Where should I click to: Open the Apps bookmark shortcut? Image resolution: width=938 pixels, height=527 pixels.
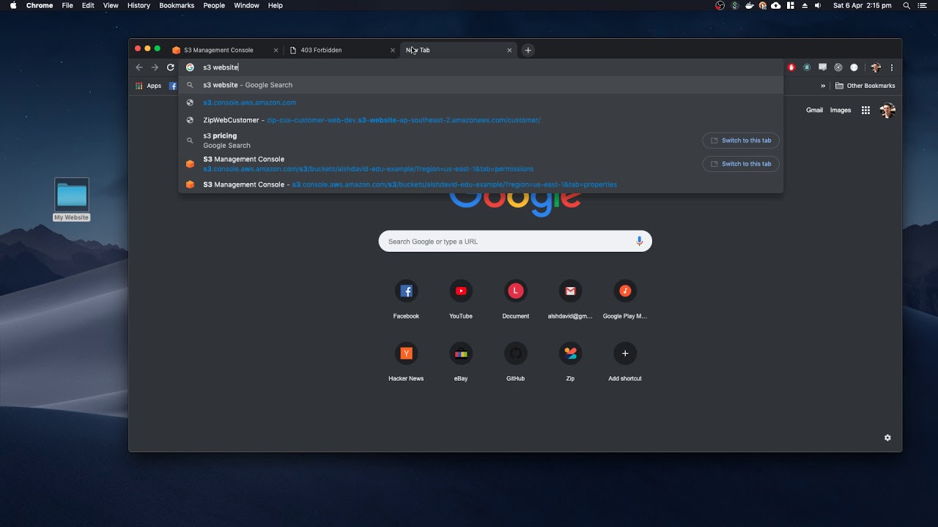(x=148, y=86)
